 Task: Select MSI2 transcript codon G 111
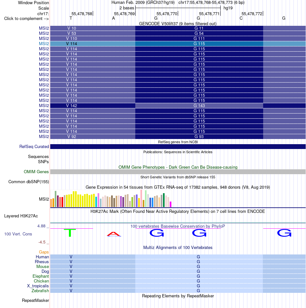point(199,38)
